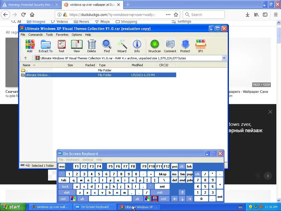Switch to Potential Security Risk tab

click(x=29, y=5)
